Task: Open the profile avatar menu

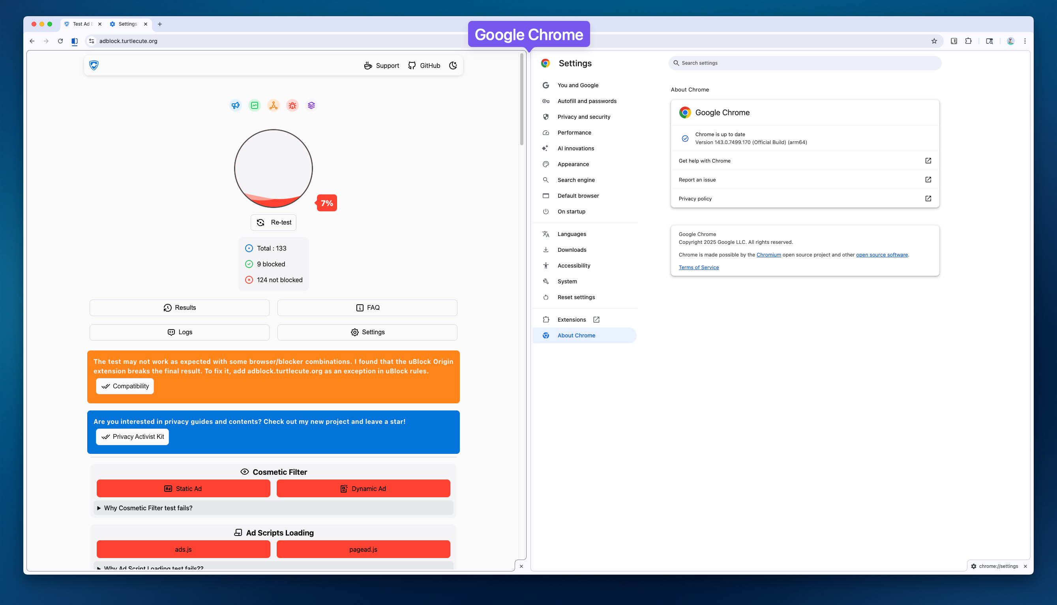Action: pyautogui.click(x=1010, y=41)
